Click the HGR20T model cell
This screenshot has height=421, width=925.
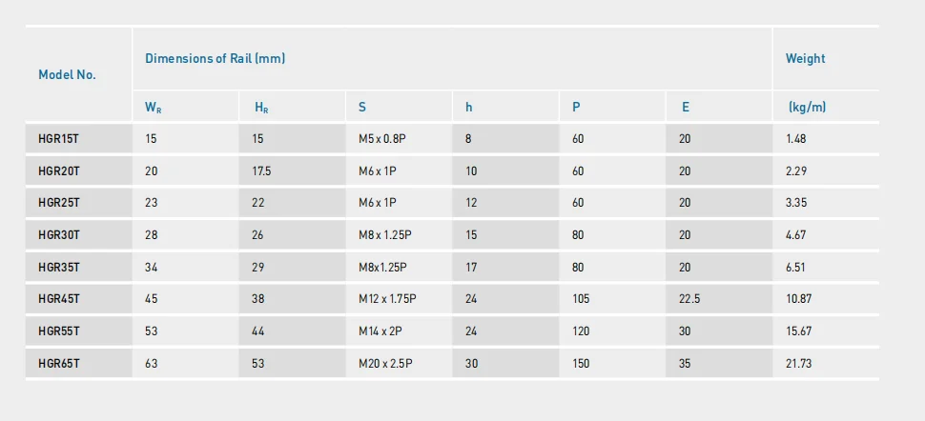pos(59,171)
